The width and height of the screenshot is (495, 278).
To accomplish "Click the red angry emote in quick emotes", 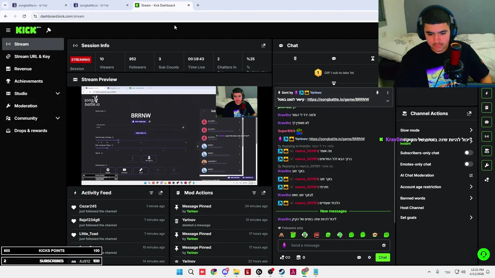I will 316,235.
